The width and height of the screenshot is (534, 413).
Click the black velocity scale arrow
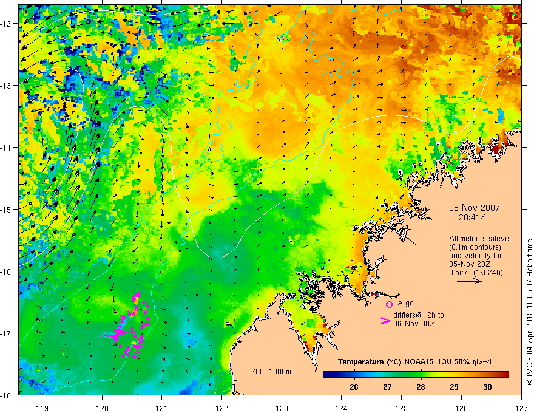coord(469,281)
